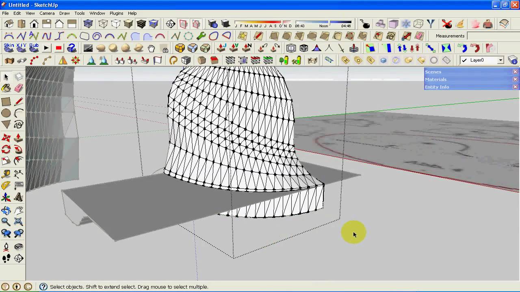Open the Draw menu
The width and height of the screenshot is (520, 292).
coord(64,13)
